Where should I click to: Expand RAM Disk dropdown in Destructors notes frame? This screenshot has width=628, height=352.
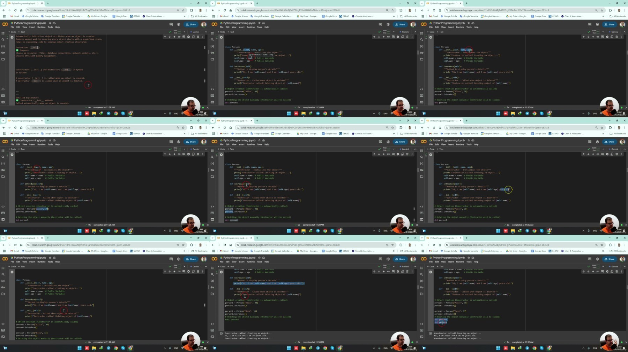pos(184,32)
